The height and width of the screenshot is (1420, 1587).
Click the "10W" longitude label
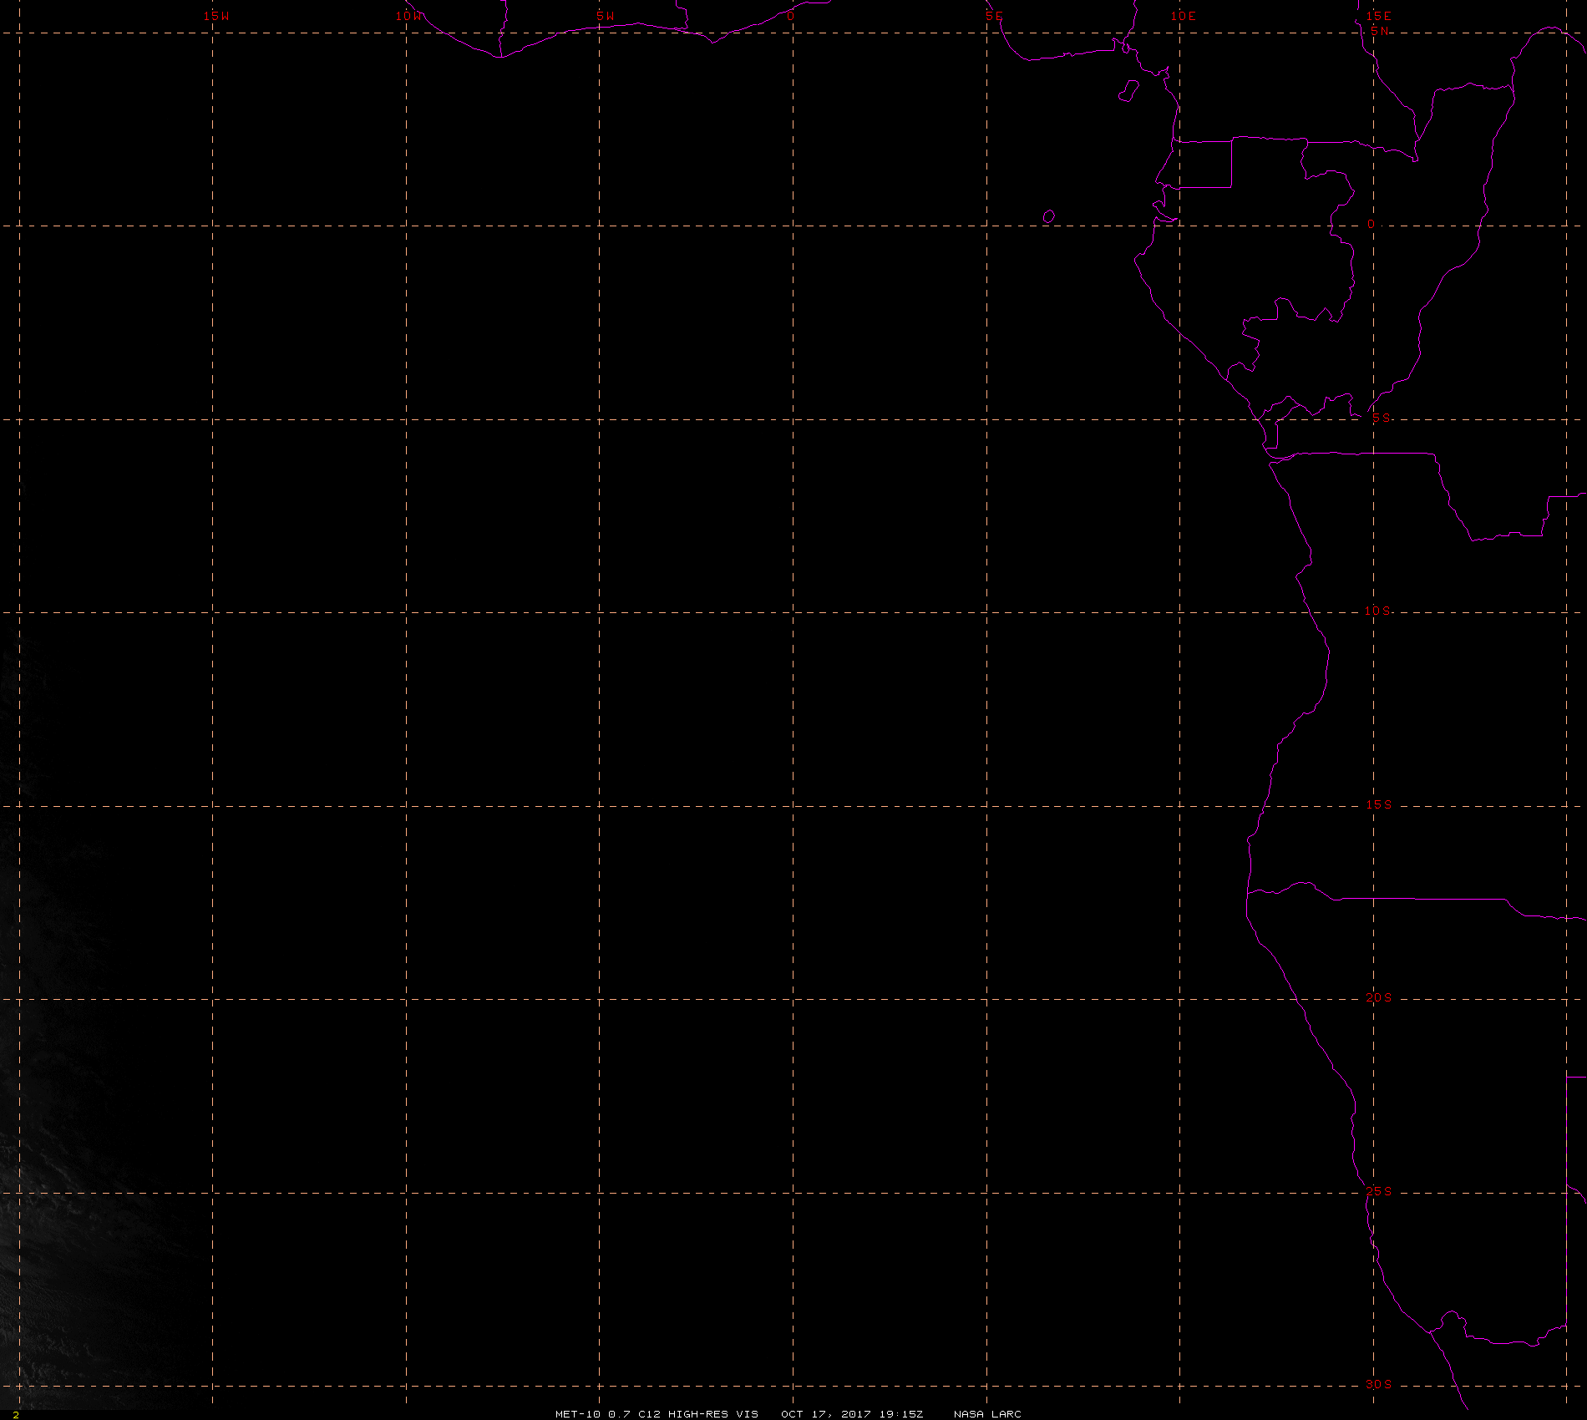(x=409, y=16)
